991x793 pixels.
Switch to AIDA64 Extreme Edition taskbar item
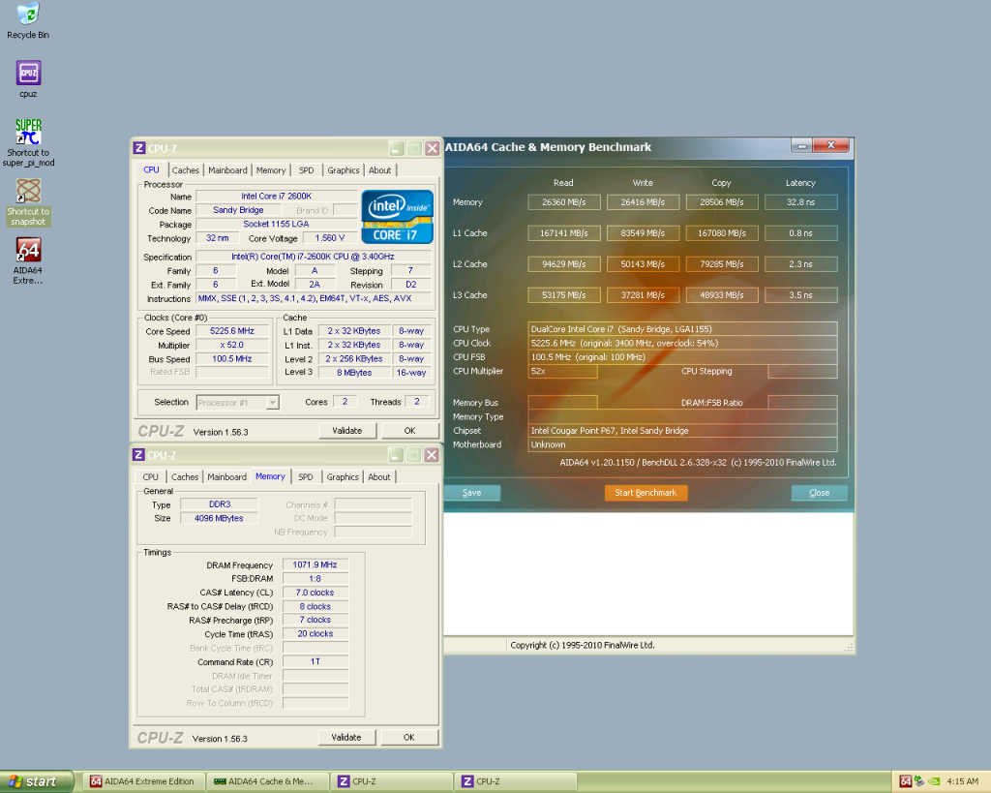[x=143, y=781]
